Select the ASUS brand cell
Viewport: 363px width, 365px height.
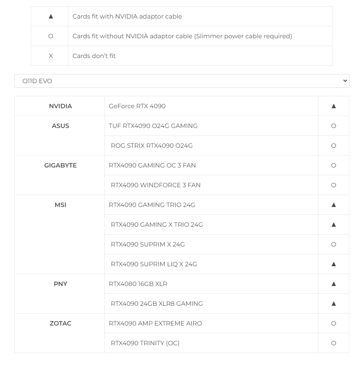[60, 126]
